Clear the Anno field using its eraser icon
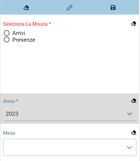Screen dimensions: 140x161 click(134, 101)
